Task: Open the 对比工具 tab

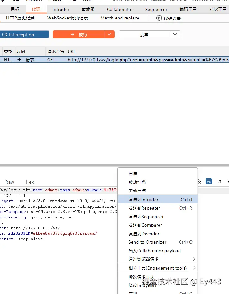Action: (x=218, y=9)
